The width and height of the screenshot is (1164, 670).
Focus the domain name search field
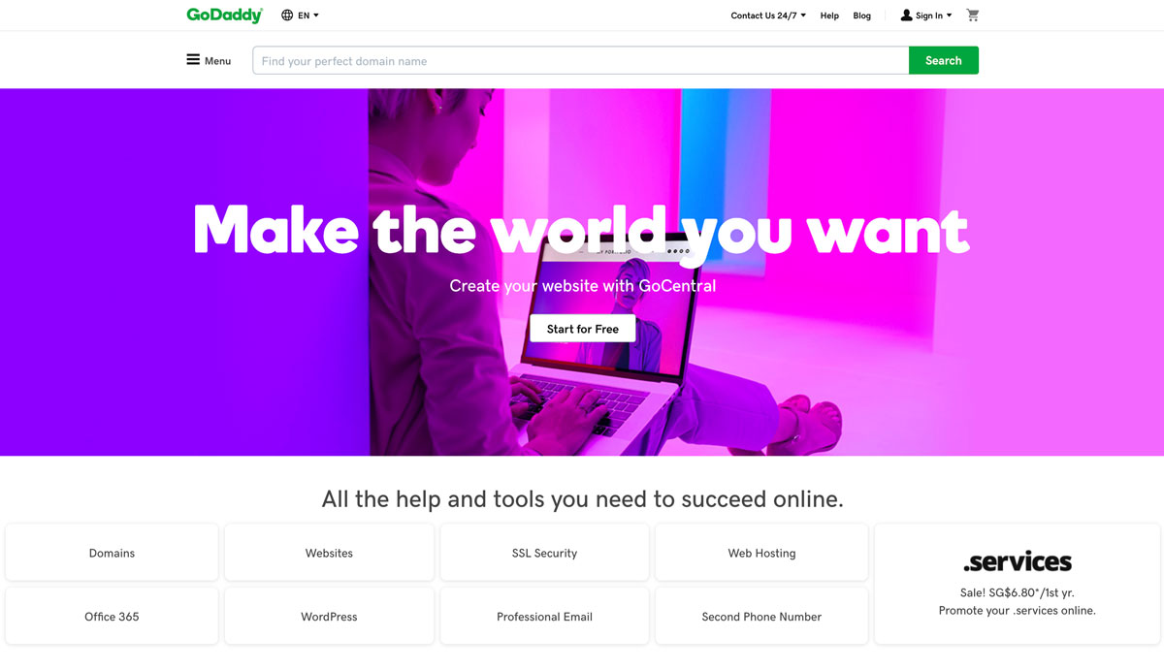(581, 60)
